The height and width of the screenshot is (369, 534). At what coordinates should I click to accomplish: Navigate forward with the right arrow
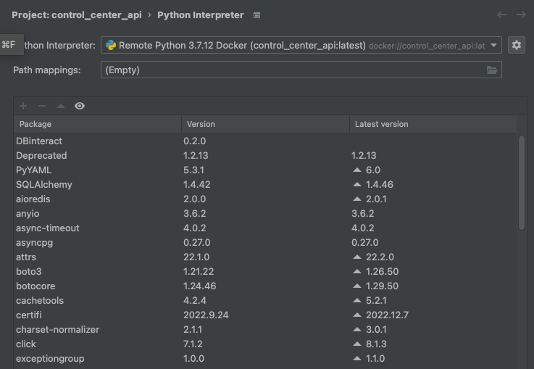pos(521,14)
